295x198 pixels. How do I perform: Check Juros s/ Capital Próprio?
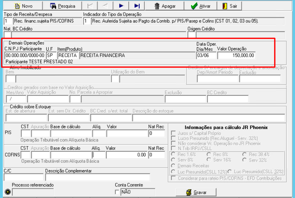click(173, 133)
